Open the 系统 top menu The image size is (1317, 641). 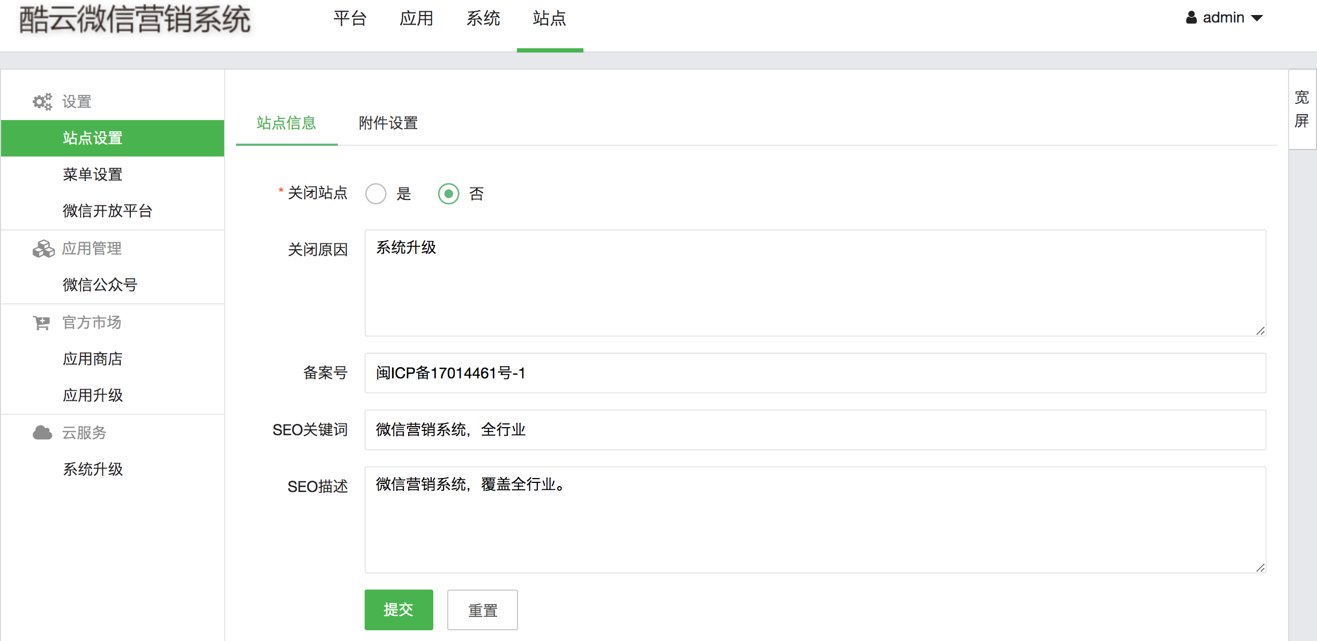click(x=483, y=19)
